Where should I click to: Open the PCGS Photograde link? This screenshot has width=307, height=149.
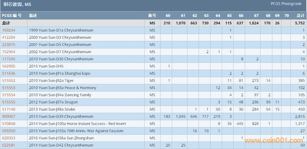pos(286,4)
